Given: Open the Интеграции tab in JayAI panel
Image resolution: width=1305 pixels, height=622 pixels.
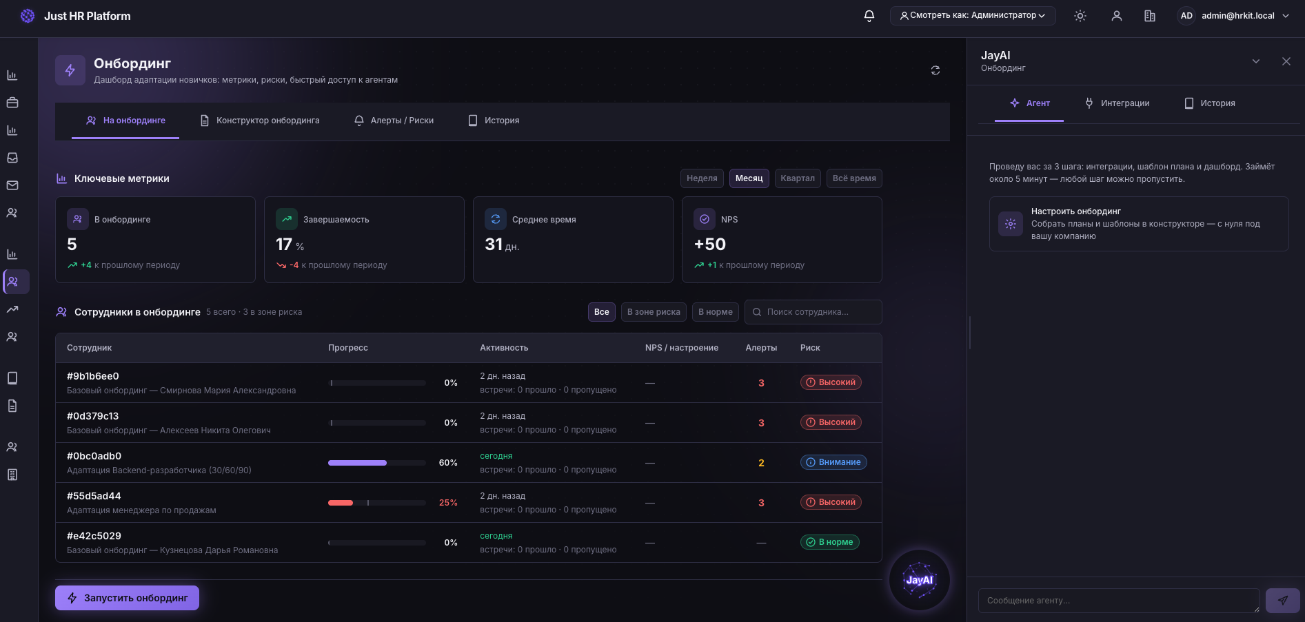Looking at the screenshot, I should [x=1117, y=103].
